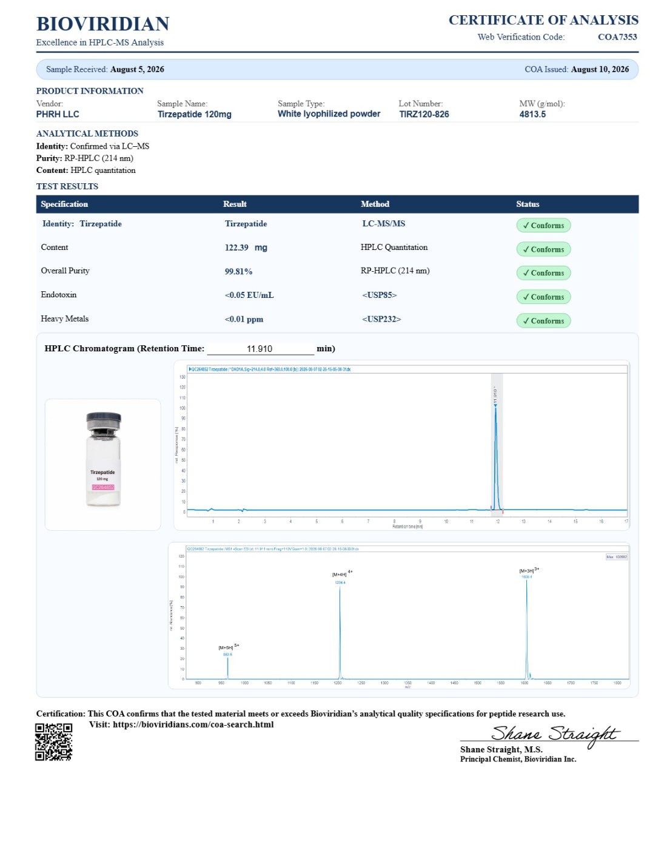Click the Method column header
This screenshot has height=864, width=667.
375,204
